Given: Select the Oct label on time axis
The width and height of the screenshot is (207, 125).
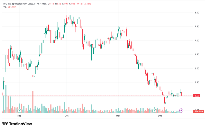Looking at the screenshot, I should tap(67, 116).
